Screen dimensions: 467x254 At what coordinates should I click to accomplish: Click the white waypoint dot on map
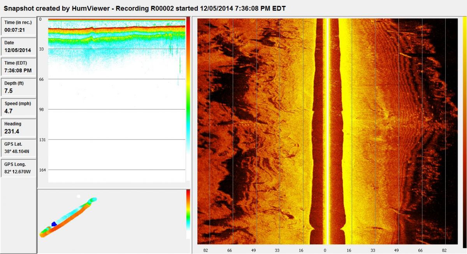click(x=79, y=196)
